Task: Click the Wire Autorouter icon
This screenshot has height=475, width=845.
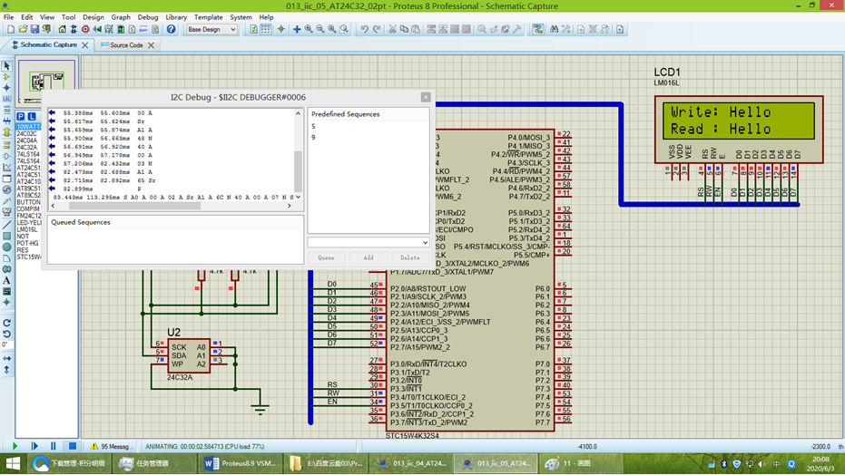Action: (x=538, y=30)
